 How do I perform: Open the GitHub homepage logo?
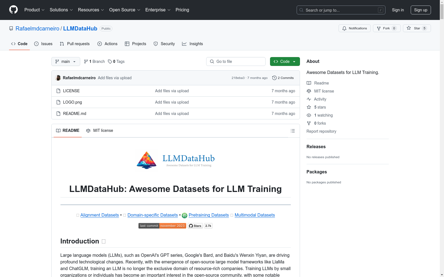click(13, 10)
